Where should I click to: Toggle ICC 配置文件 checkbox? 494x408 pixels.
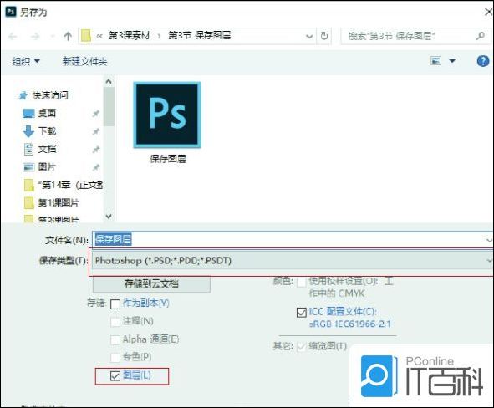click(x=302, y=312)
